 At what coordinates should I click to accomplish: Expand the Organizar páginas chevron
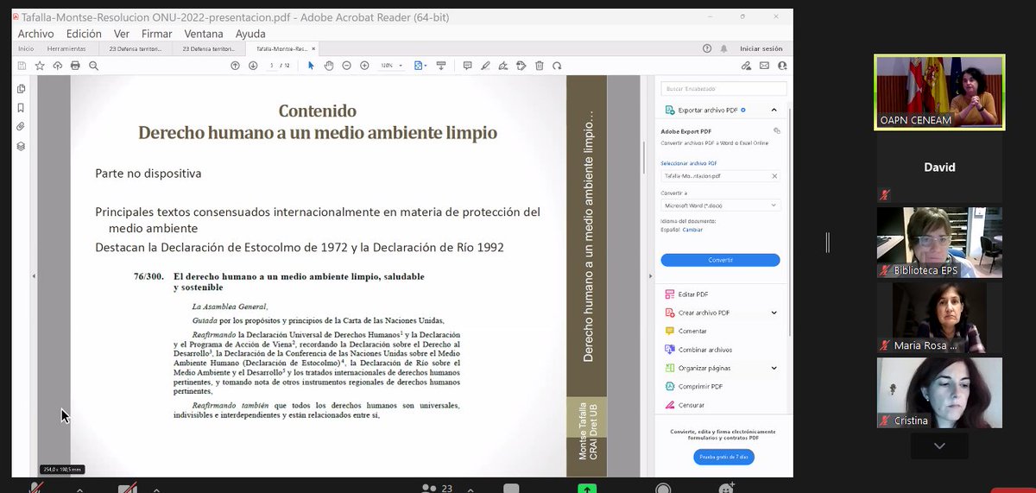point(774,368)
